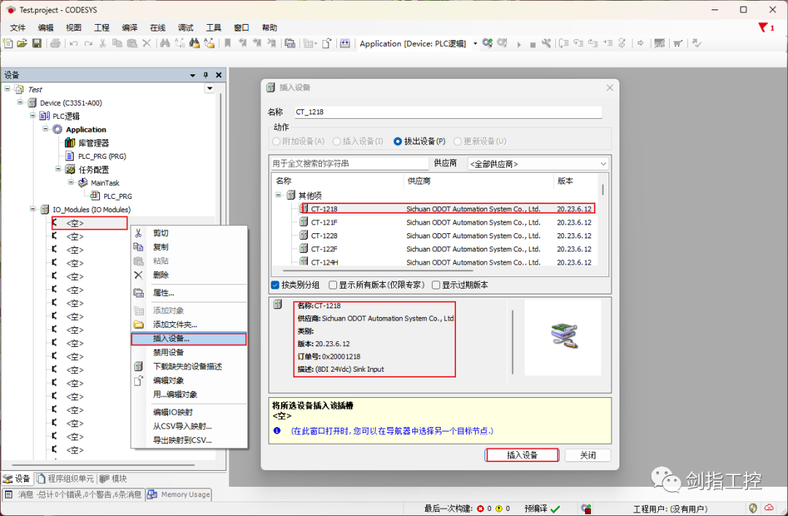Click the red notification flag icon
This screenshot has height=516, width=788.
click(763, 28)
